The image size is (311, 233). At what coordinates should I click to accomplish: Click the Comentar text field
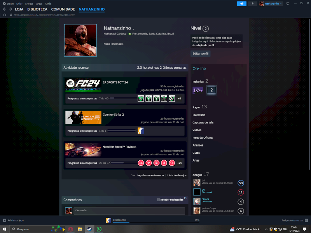[x=129, y=211]
